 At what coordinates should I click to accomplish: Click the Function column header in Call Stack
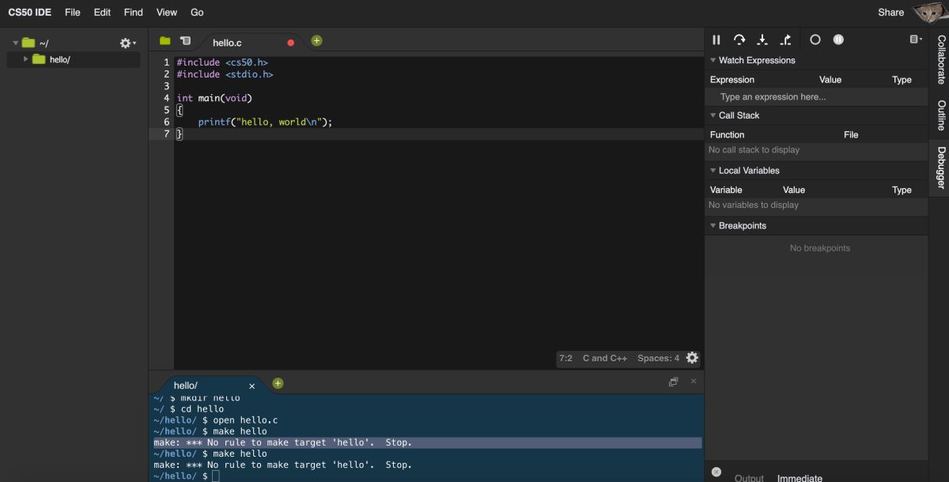tap(727, 135)
